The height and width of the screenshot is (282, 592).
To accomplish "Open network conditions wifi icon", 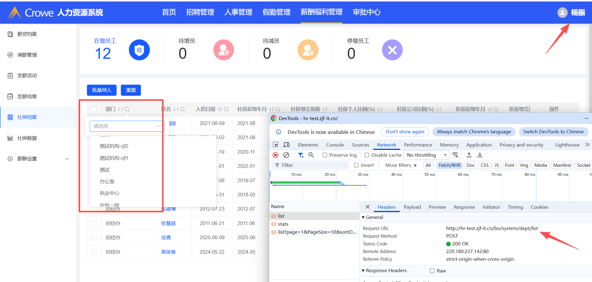I will click(455, 155).
